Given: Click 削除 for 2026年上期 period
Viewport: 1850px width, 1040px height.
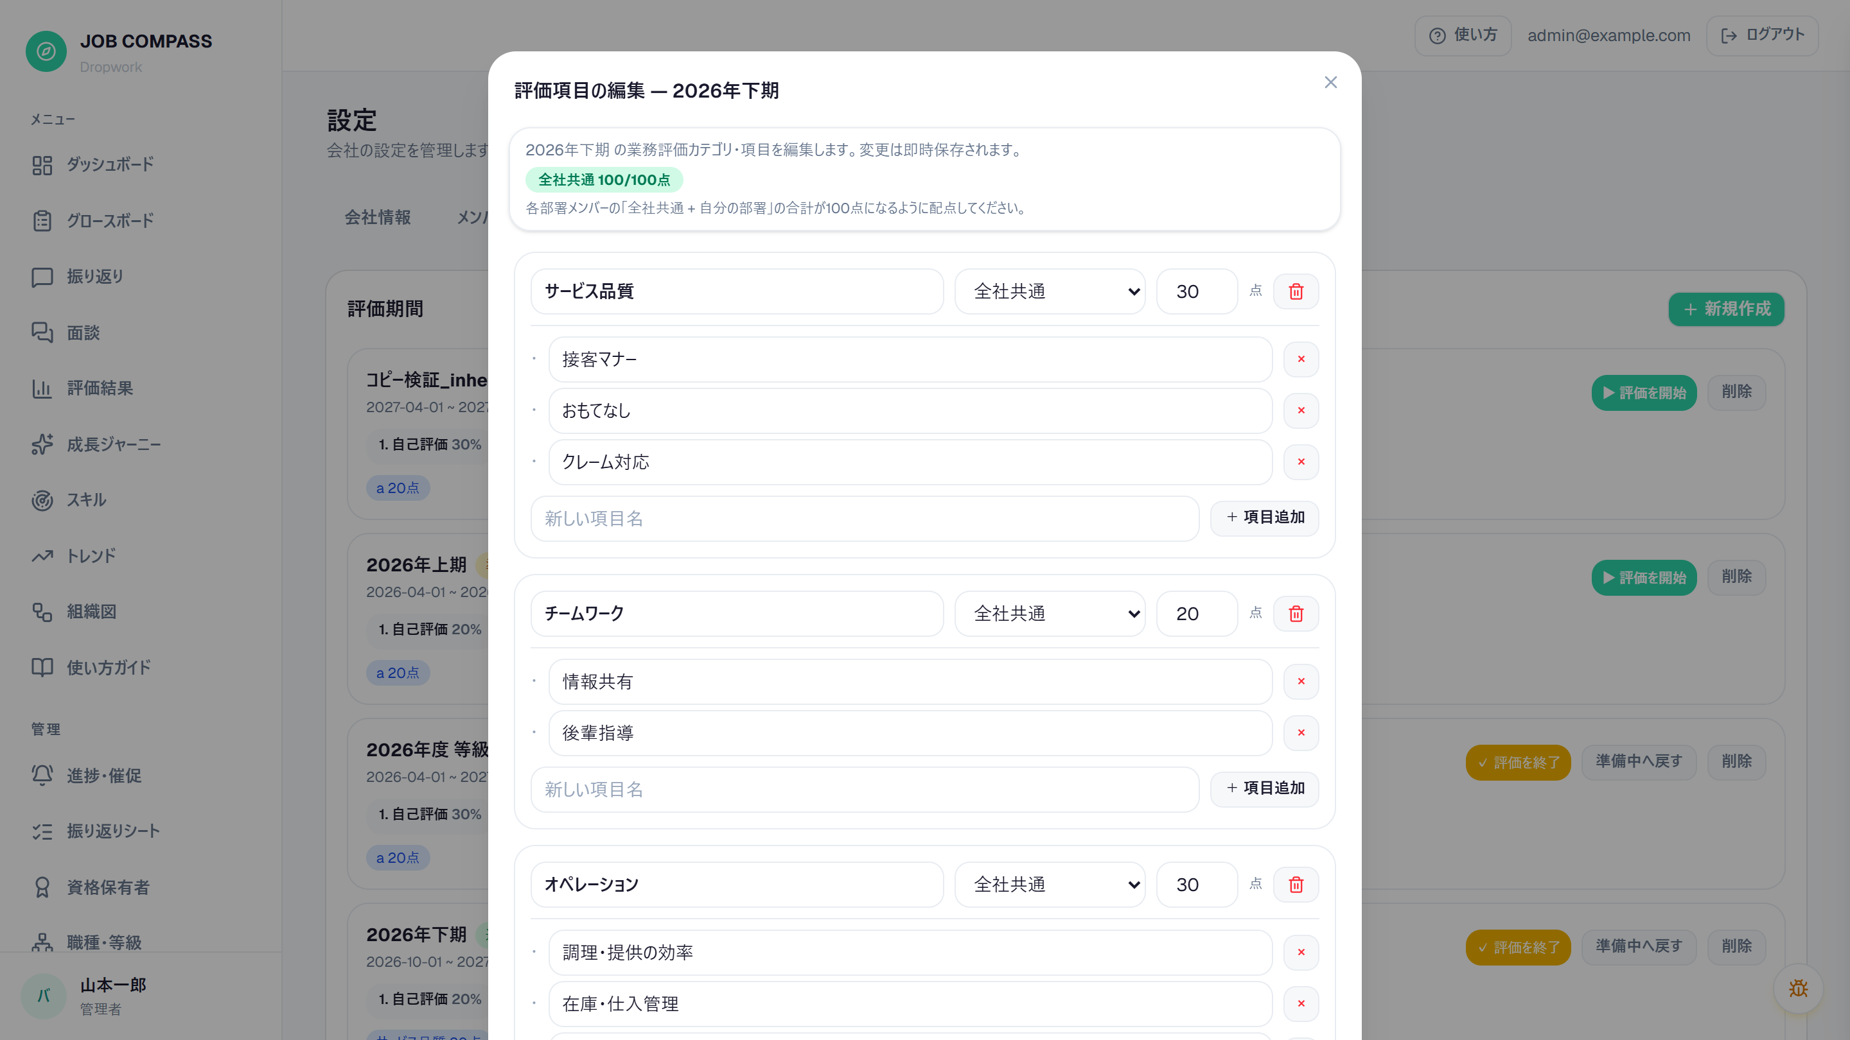Looking at the screenshot, I should click(x=1736, y=576).
